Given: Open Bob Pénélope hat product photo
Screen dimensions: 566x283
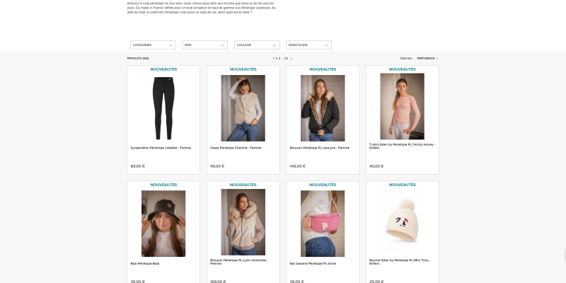Looking at the screenshot, I should tap(163, 224).
